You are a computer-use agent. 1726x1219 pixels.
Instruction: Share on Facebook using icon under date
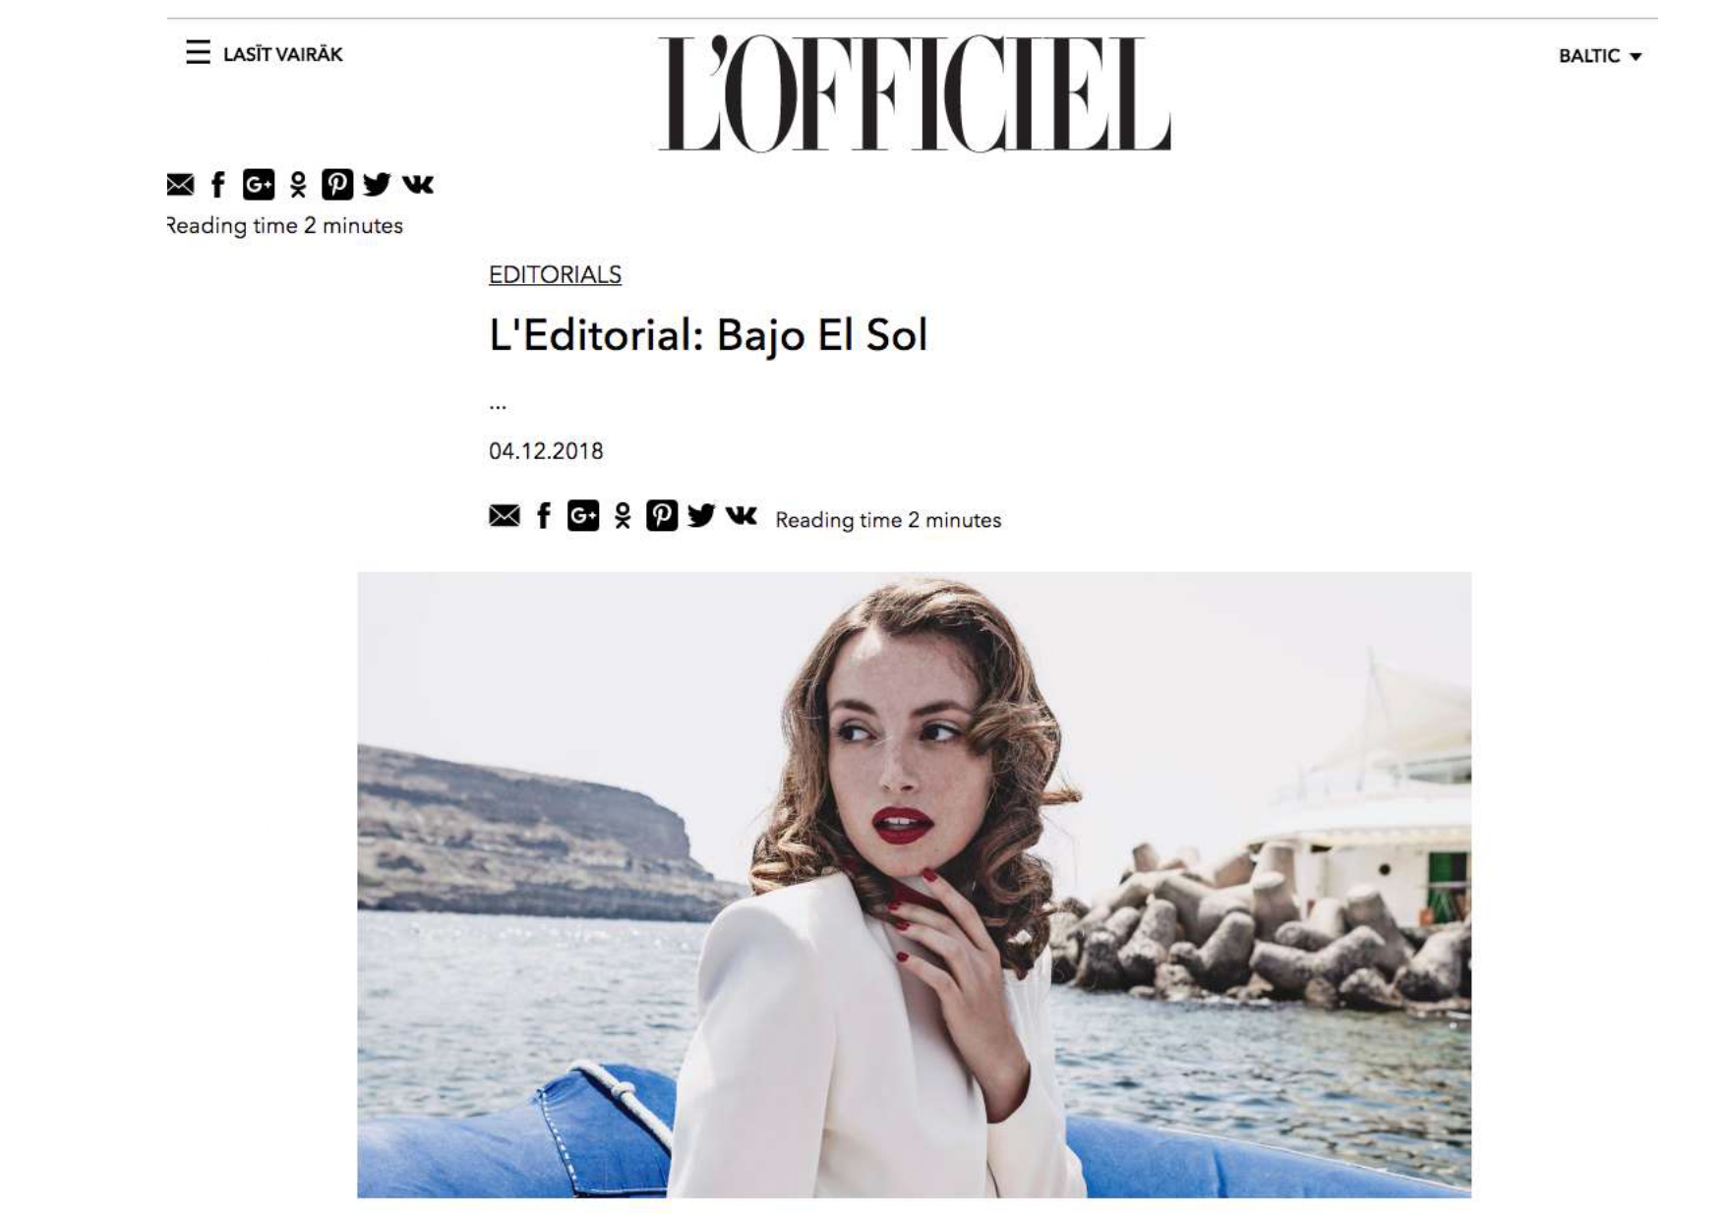click(543, 515)
